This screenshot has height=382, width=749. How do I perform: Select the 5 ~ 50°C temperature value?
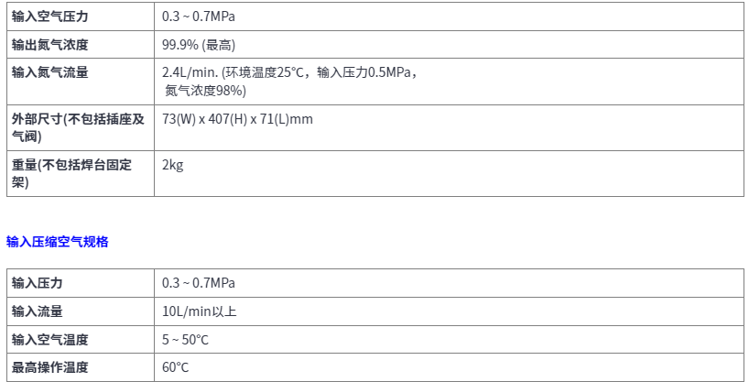pyautogui.click(x=185, y=340)
